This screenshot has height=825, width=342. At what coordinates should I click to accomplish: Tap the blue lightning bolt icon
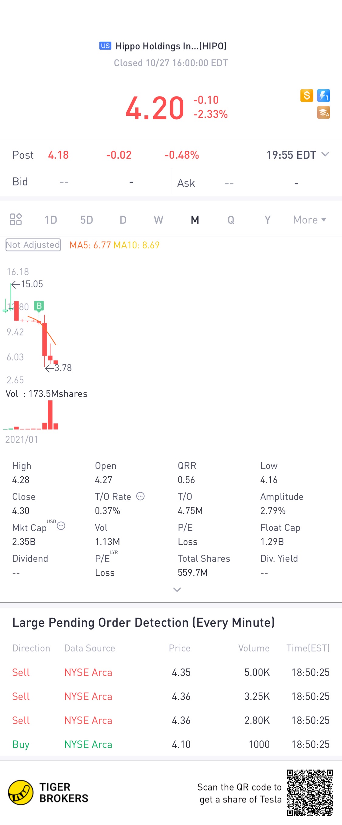[x=323, y=96]
